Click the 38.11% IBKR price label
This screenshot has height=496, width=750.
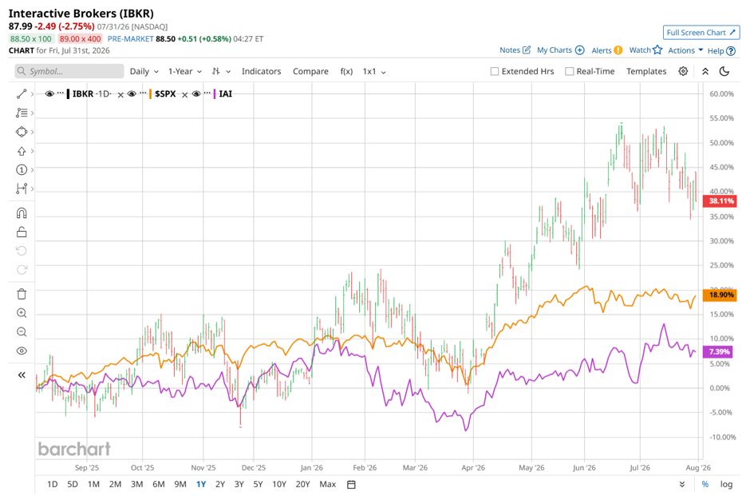point(720,200)
